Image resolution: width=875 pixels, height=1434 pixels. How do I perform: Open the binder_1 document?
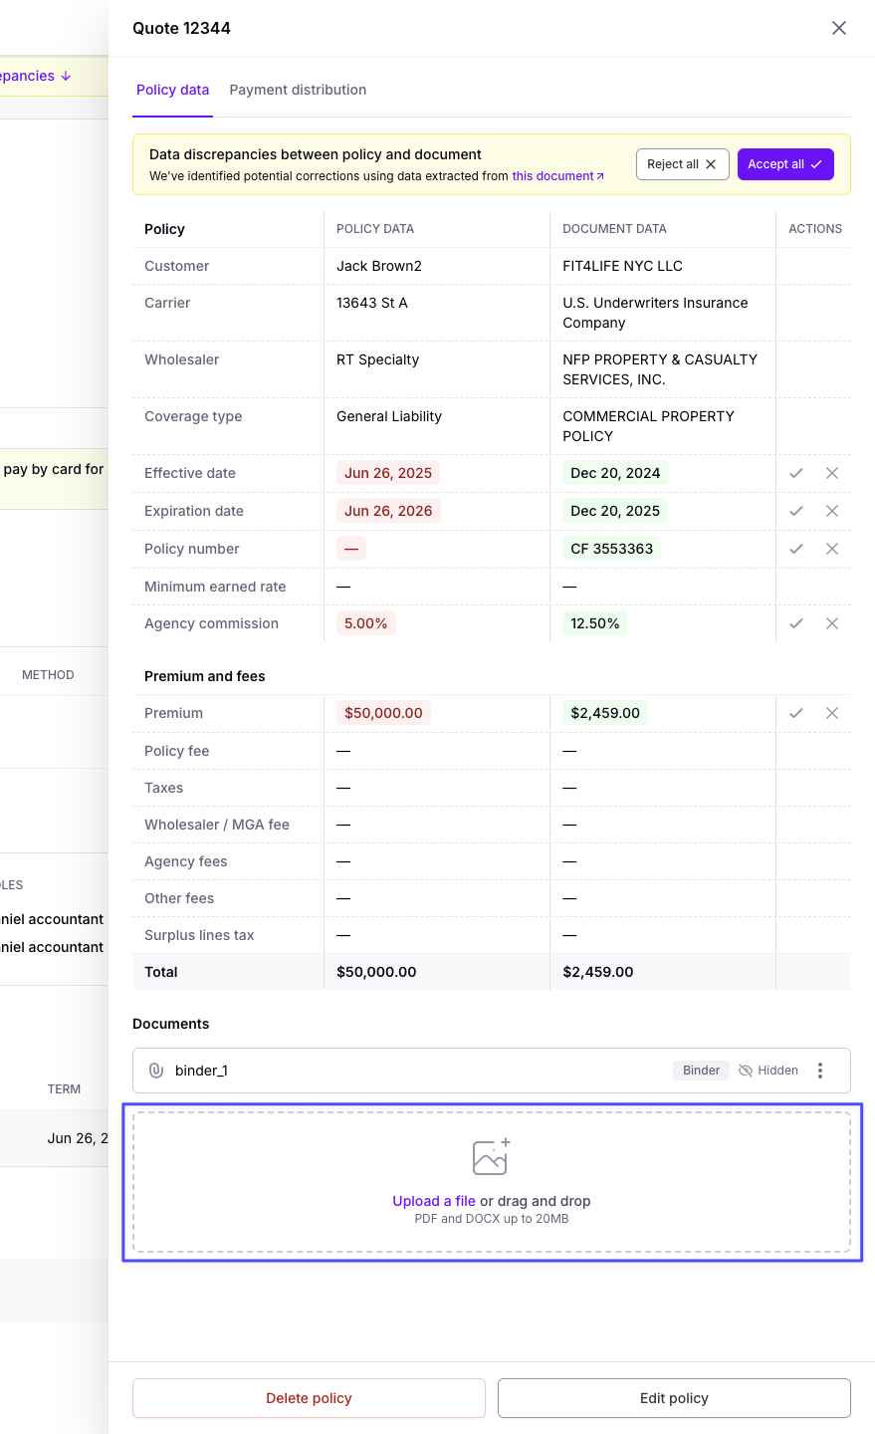pos(201,1071)
